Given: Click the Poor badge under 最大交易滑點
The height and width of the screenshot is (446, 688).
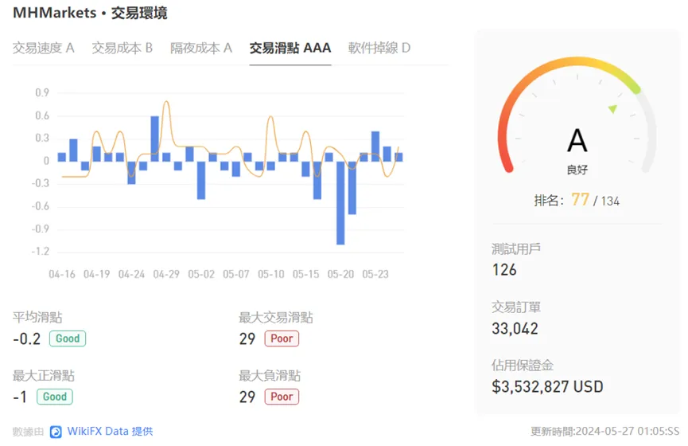Looking at the screenshot, I should [282, 338].
